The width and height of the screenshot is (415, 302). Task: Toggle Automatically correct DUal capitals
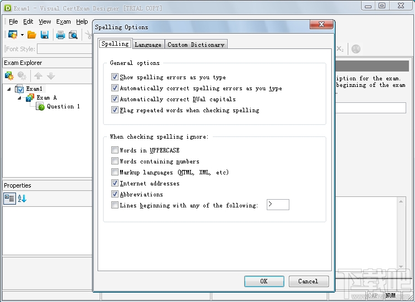click(x=115, y=99)
